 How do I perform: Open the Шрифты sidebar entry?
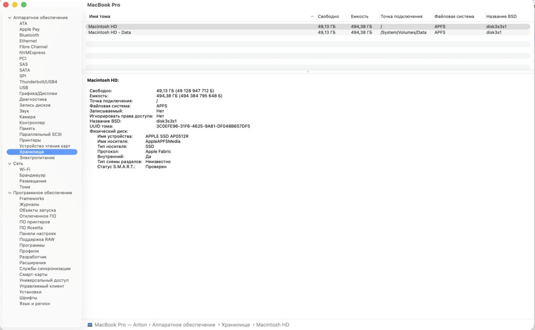pyautogui.click(x=28, y=298)
